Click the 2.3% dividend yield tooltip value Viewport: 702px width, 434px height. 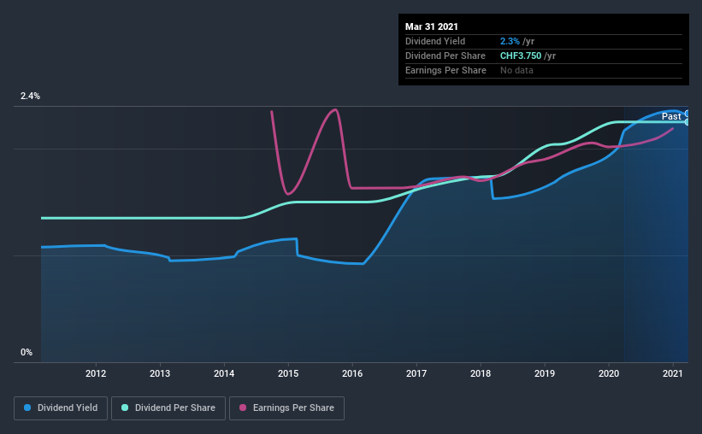[x=508, y=41]
